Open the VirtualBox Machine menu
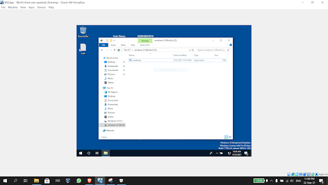Viewport: 328px width, 185px height. [x=13, y=7]
